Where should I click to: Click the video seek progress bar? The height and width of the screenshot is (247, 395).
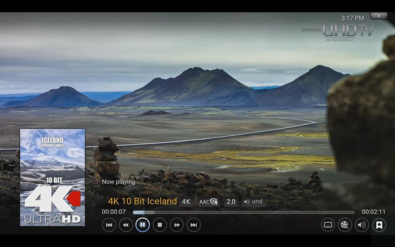[244, 212]
